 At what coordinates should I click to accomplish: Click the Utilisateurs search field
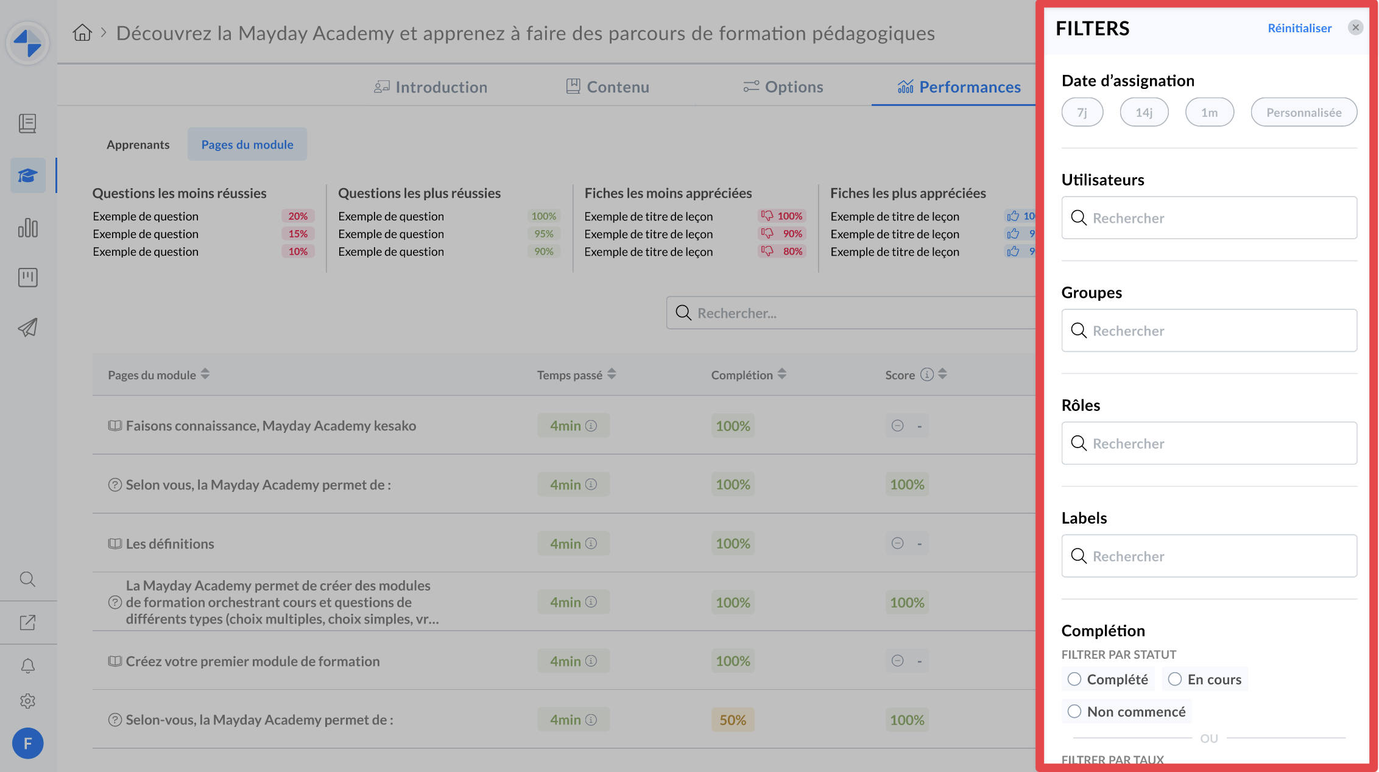tap(1209, 218)
